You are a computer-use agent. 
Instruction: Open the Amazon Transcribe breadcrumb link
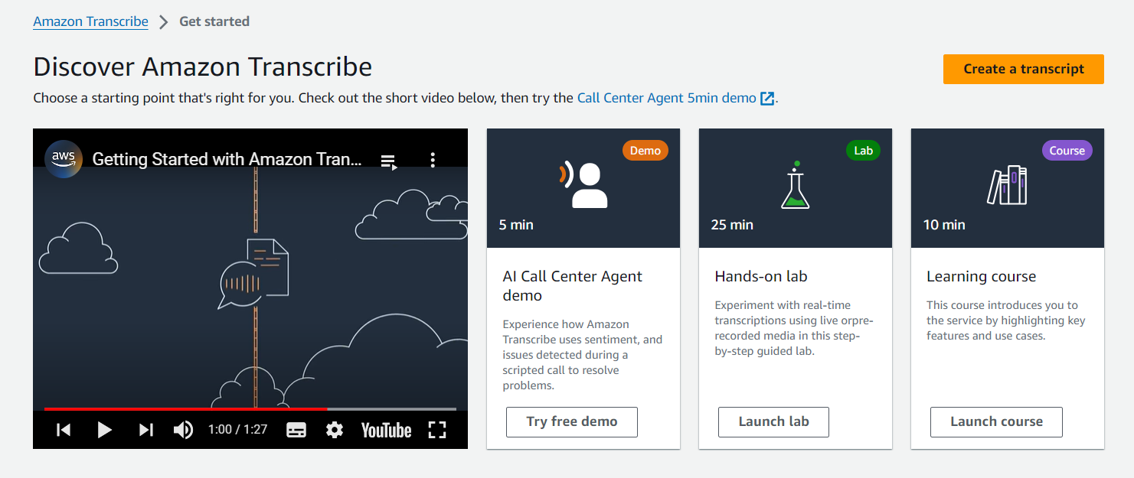click(x=90, y=21)
